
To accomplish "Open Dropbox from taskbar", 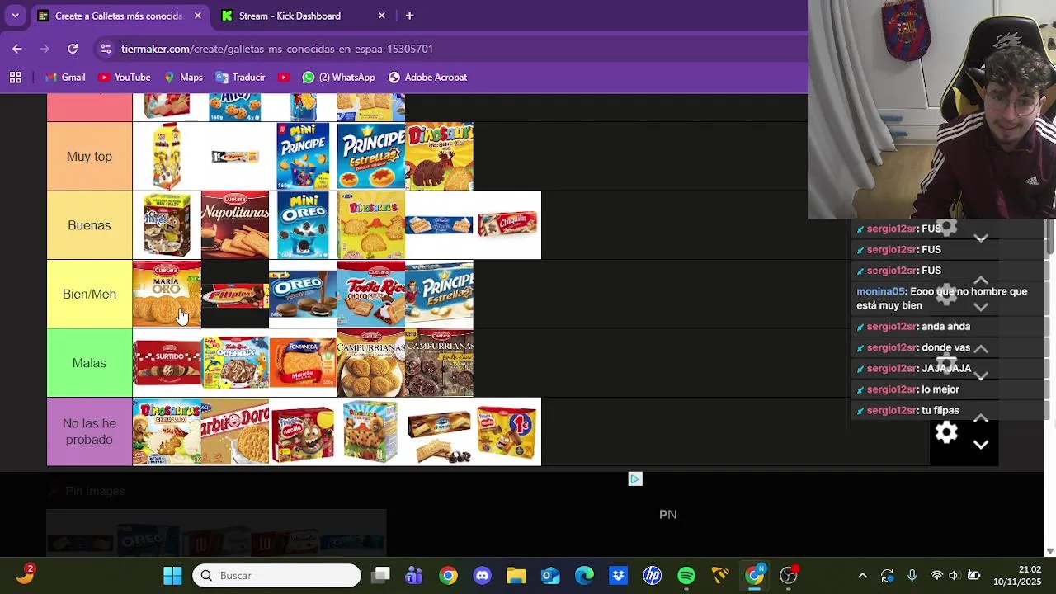I will coord(618,575).
